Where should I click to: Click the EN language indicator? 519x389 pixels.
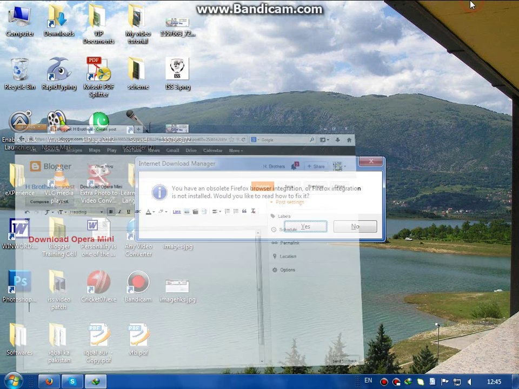click(368, 380)
